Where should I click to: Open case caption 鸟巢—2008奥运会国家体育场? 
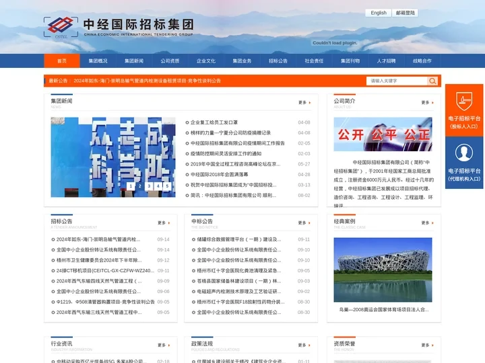(x=384, y=310)
